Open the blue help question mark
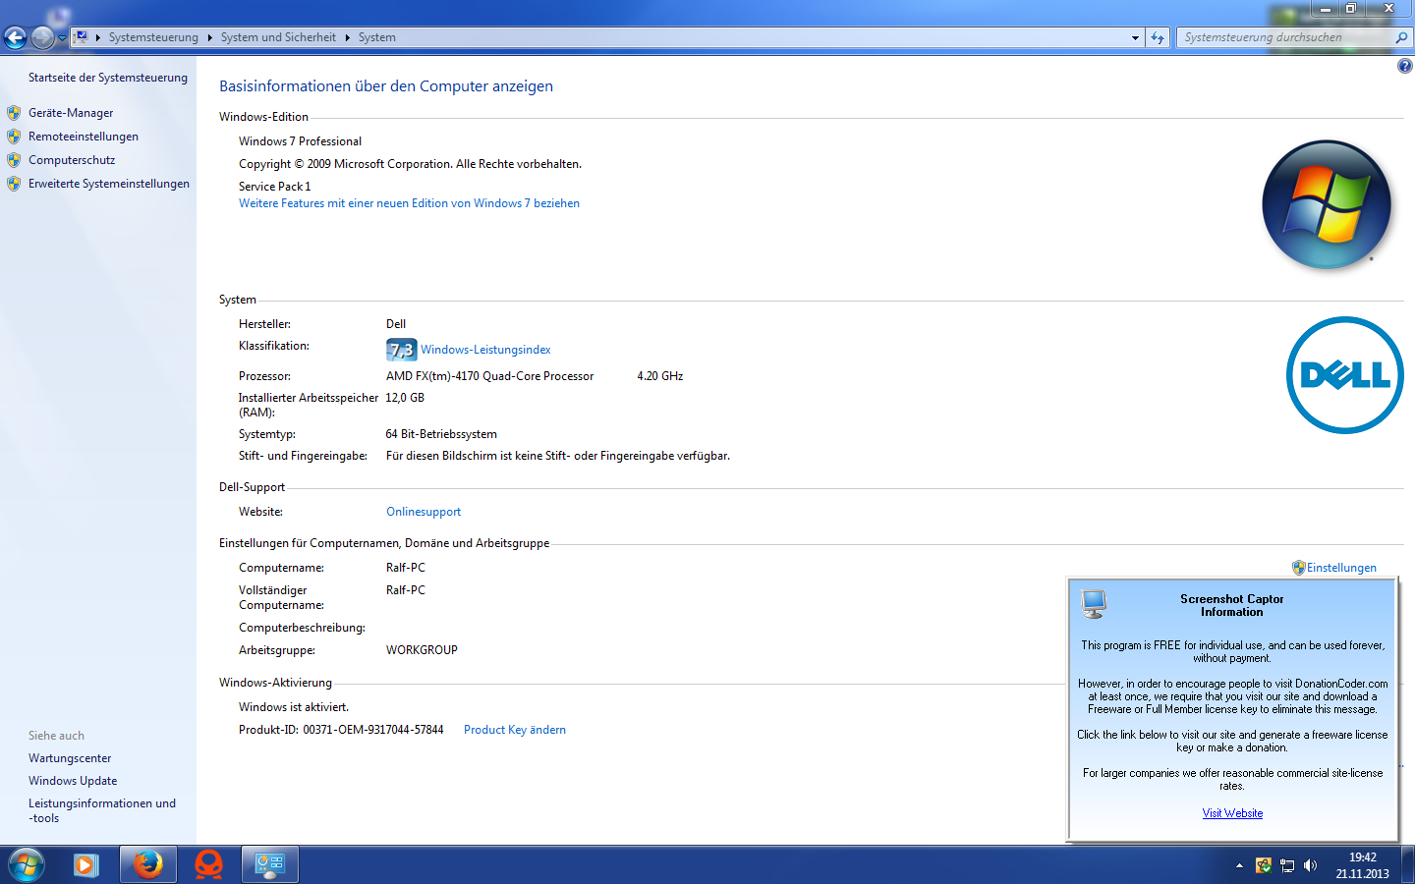The width and height of the screenshot is (1415, 884). click(x=1404, y=66)
